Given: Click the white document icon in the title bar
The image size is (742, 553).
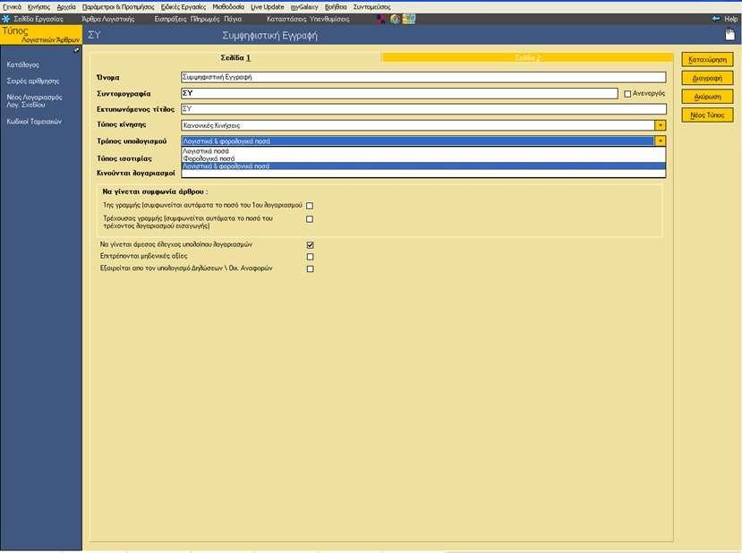Looking at the screenshot, I should (730, 35).
